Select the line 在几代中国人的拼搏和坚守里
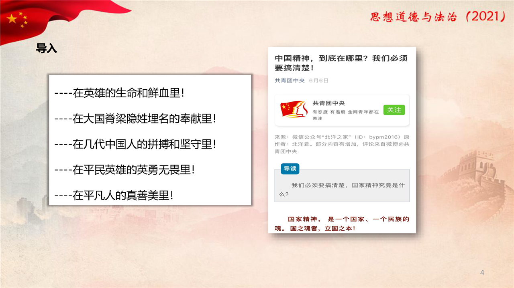Screen dimensions: 514x288 coord(135,144)
